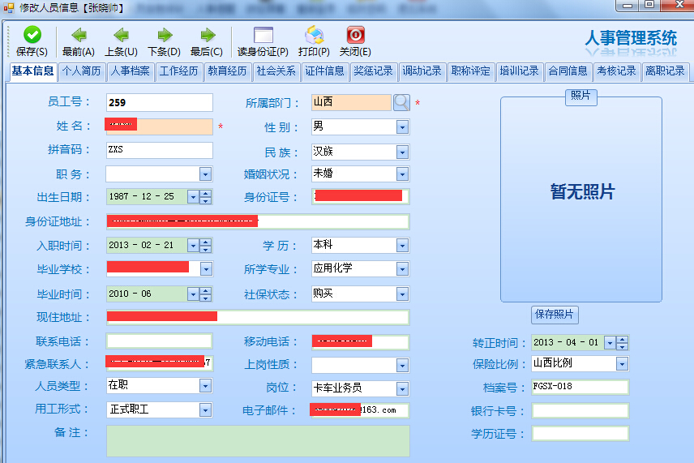694x463 pixels.
Task: Click the 电子邮件 field ending 163.com
Action: tap(360, 410)
